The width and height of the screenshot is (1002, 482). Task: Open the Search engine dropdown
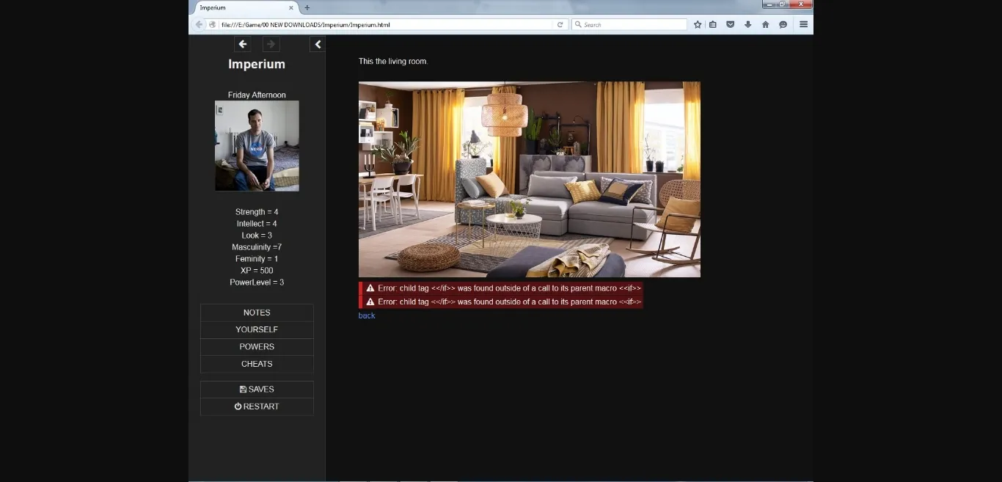pyautogui.click(x=579, y=24)
